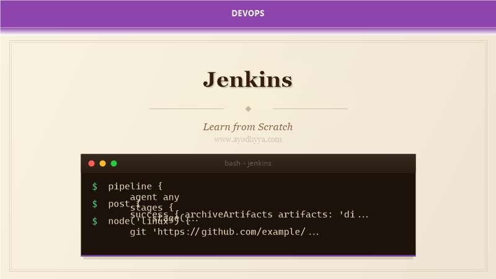
Task: Click the 'archiveArtifacts artifacts' text
Action: click(259, 215)
